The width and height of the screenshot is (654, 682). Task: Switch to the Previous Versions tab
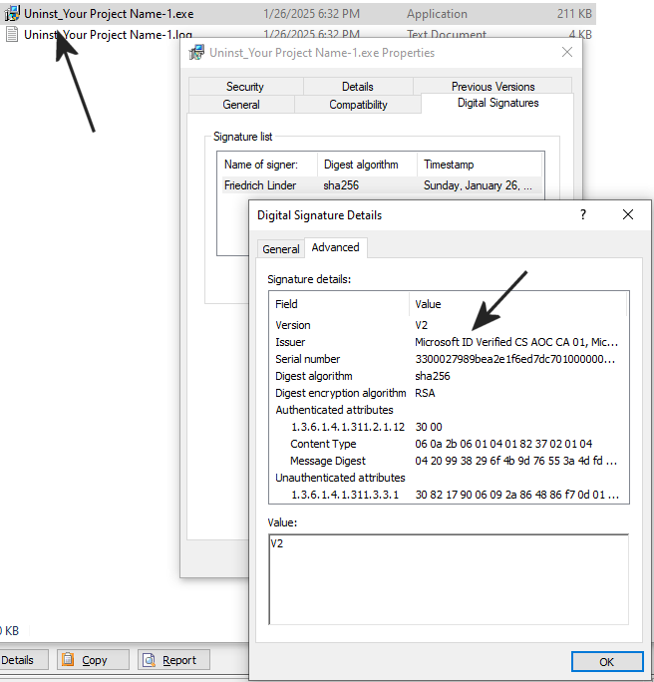click(492, 87)
